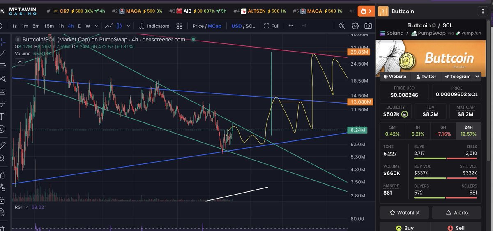Screen dimensions: 493x231
Task: Switch to 1h timeframe
Action: pyautogui.click(x=61, y=26)
